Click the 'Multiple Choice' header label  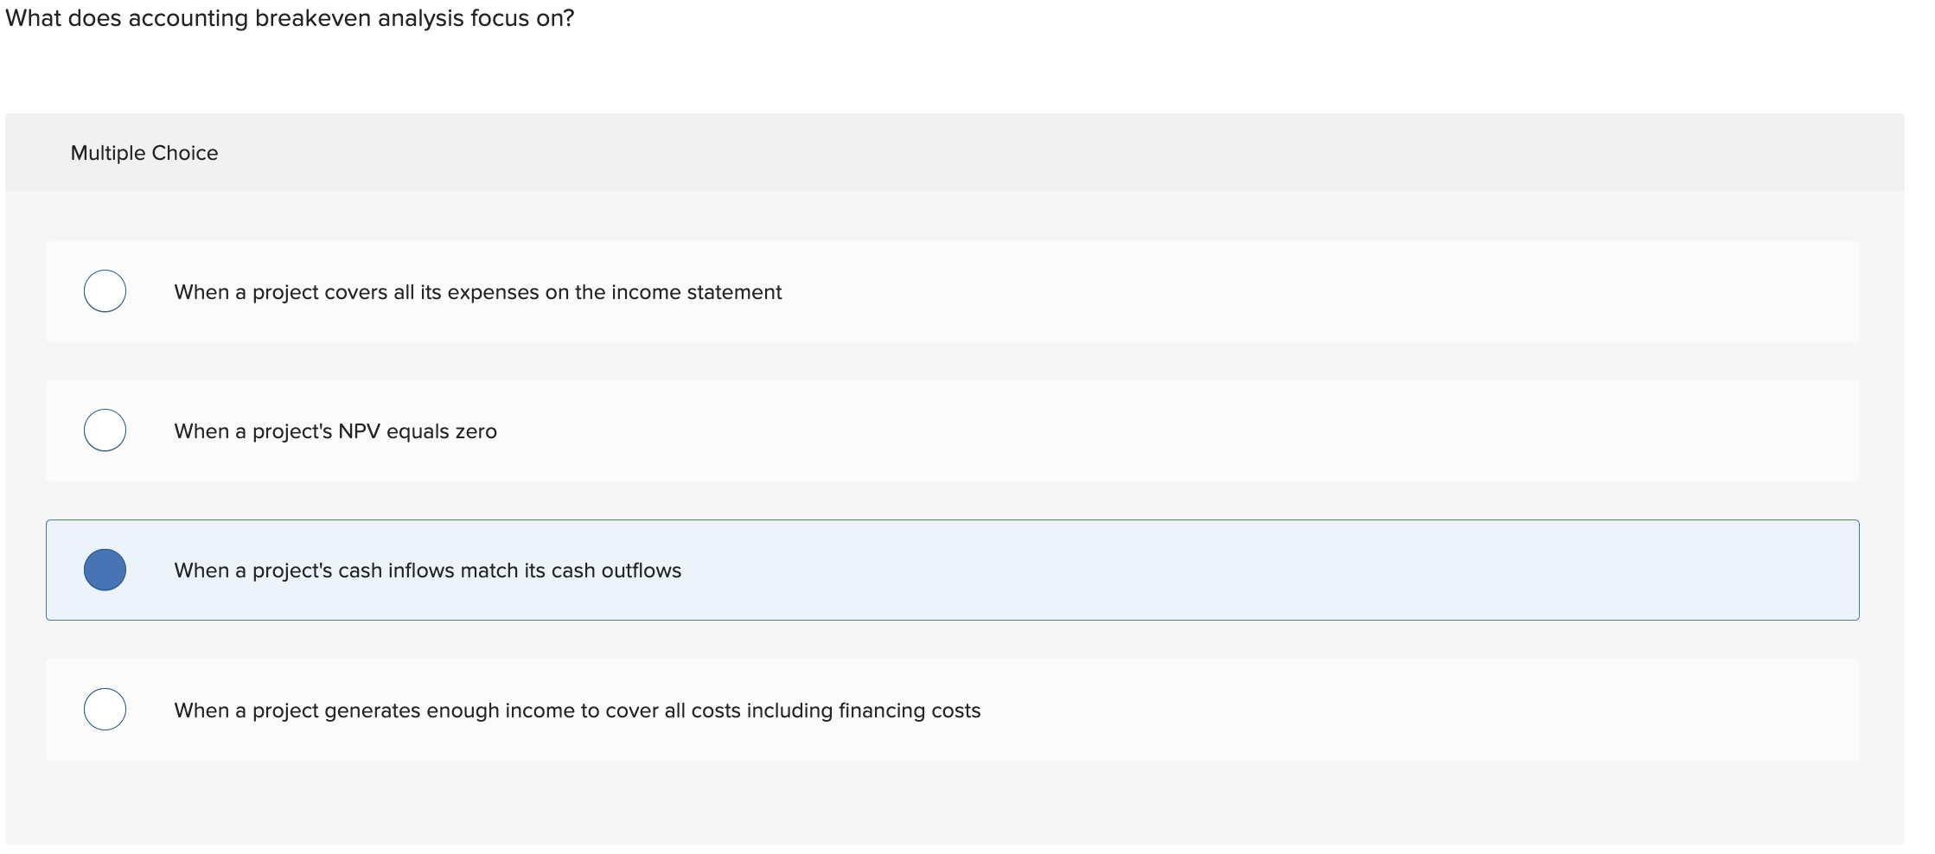[144, 152]
